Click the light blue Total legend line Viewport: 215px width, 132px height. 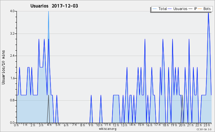pyautogui.click(x=154, y=9)
